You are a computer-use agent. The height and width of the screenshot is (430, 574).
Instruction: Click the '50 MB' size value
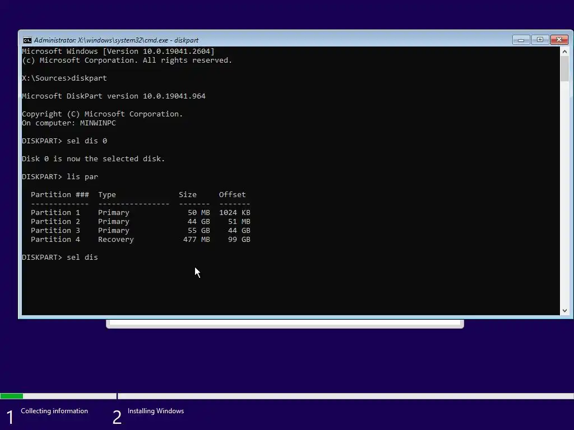click(x=199, y=212)
